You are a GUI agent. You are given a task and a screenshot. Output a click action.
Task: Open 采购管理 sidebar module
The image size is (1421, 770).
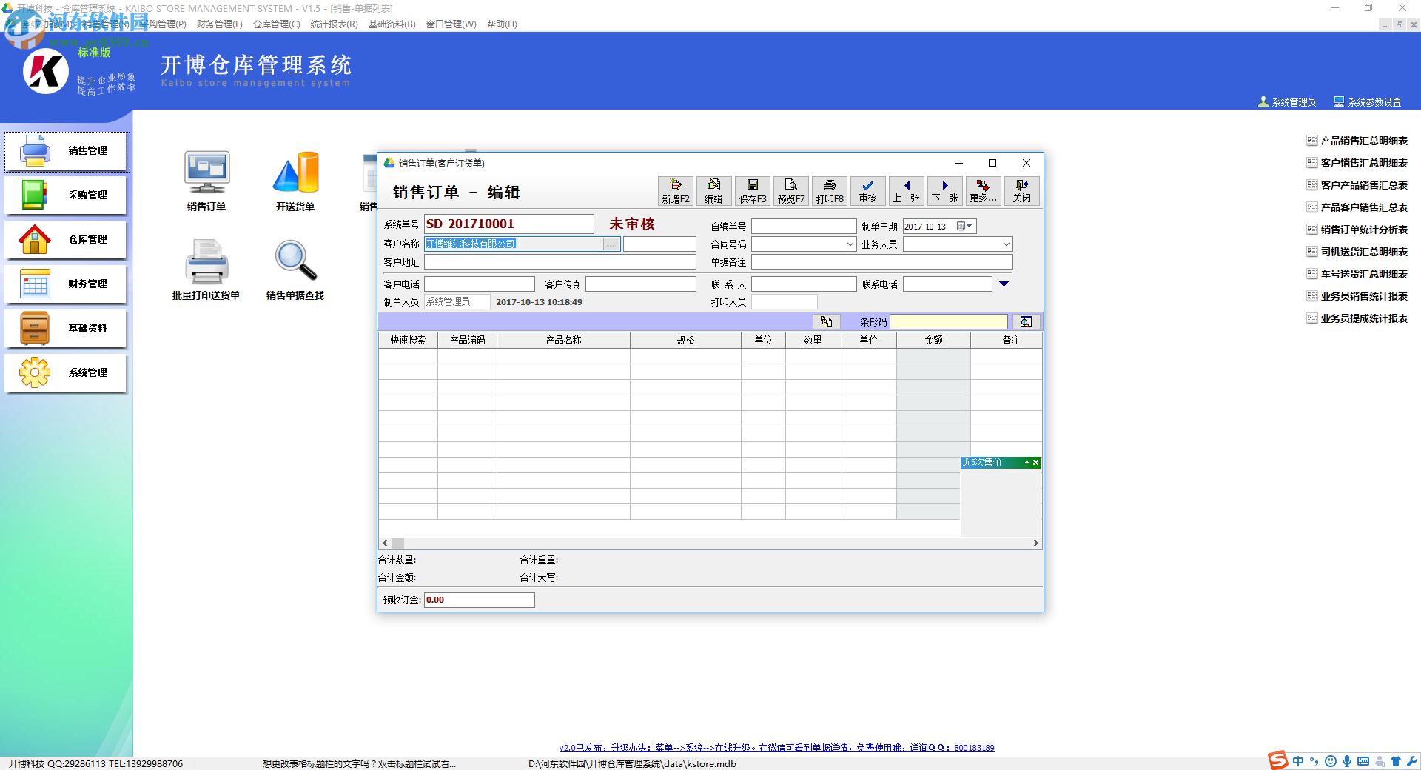tap(66, 195)
